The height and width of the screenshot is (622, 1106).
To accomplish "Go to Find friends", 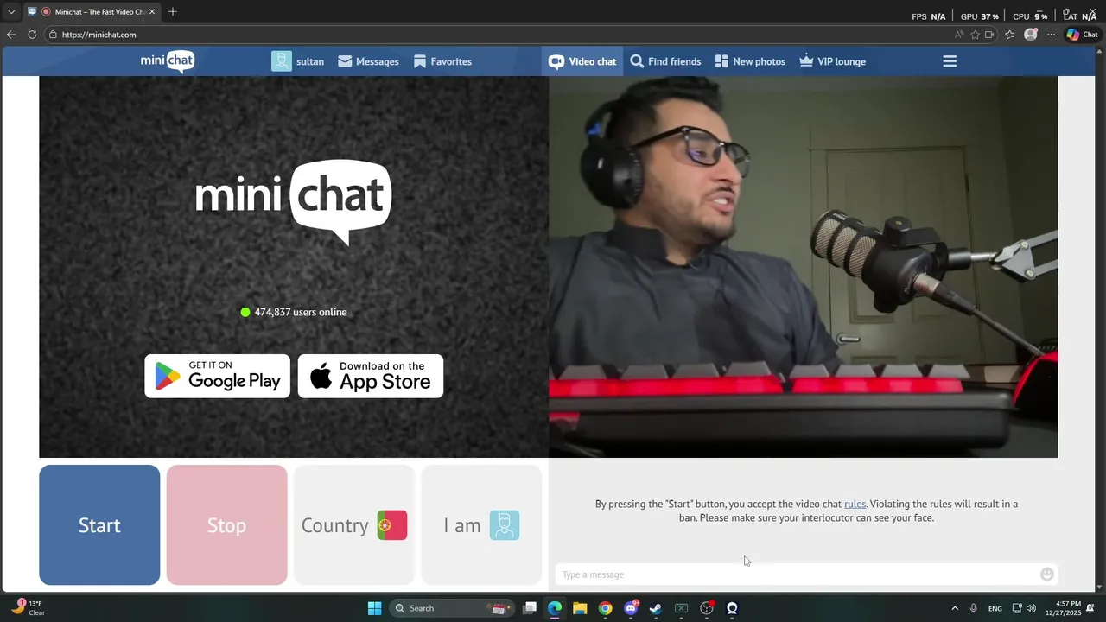I will [x=665, y=61].
